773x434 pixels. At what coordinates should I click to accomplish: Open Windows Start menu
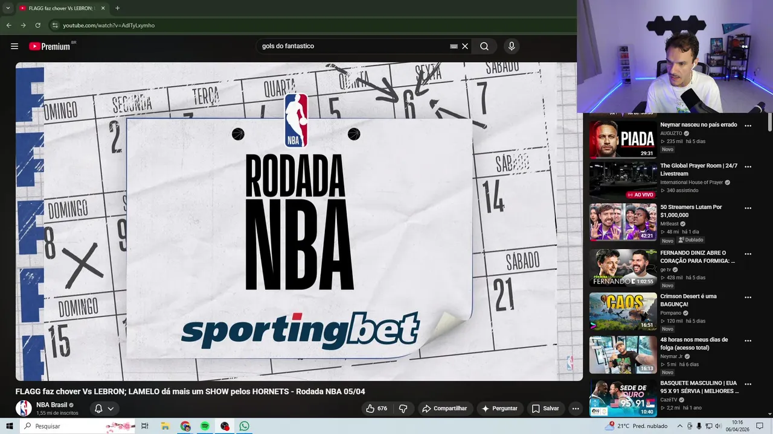tap(8, 426)
